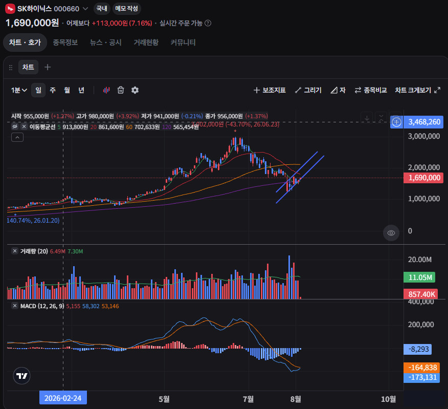Viewport: 448px width, 409px height.
Task: Click the 자 ruler measure tool
Action: click(338, 91)
